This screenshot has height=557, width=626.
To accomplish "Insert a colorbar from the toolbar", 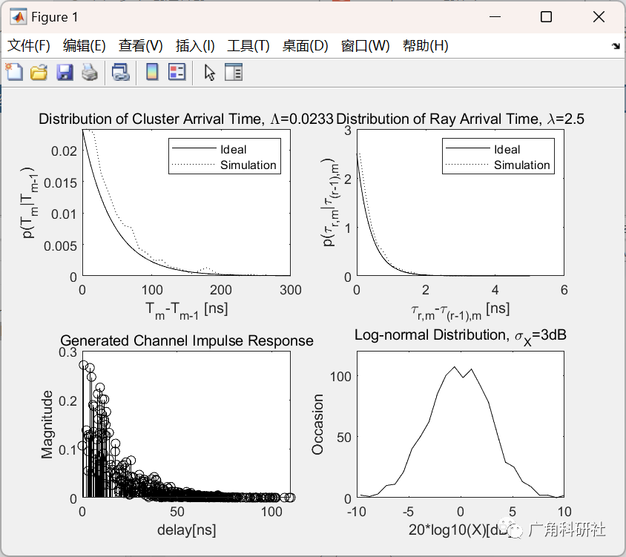I will coord(154,72).
